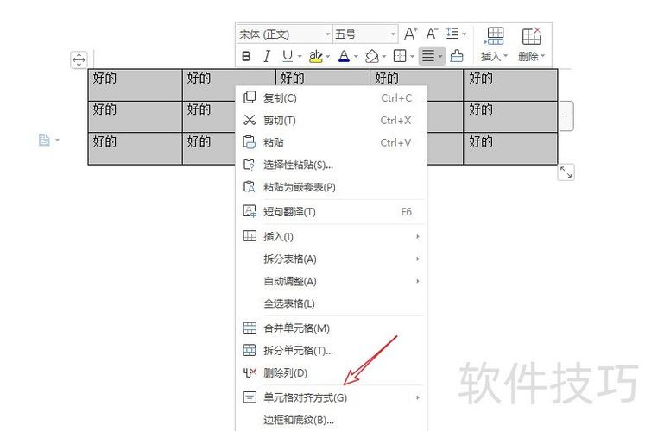
Task: Increase font size with A+ icon
Action: pyautogui.click(x=410, y=34)
